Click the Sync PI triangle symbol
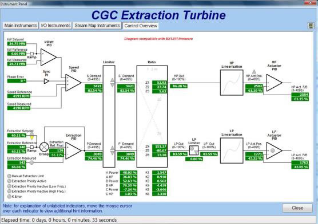 click(x=46, y=82)
